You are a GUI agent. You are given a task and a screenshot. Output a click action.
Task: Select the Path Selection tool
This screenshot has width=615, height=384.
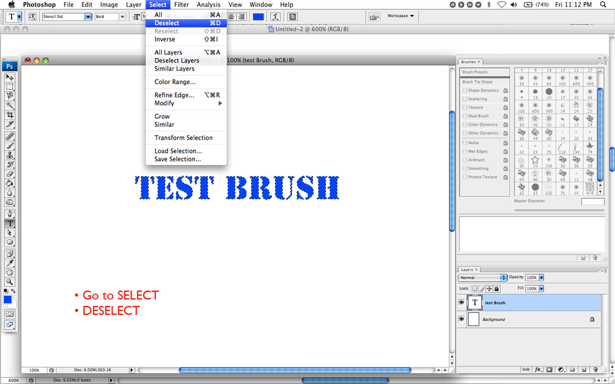tap(10, 233)
